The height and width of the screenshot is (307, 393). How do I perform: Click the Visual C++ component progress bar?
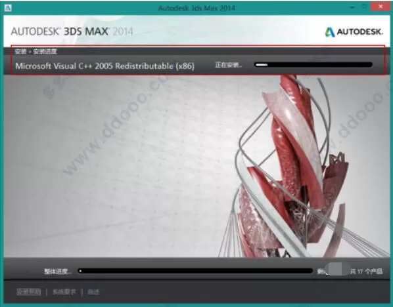pyautogui.click(x=313, y=65)
